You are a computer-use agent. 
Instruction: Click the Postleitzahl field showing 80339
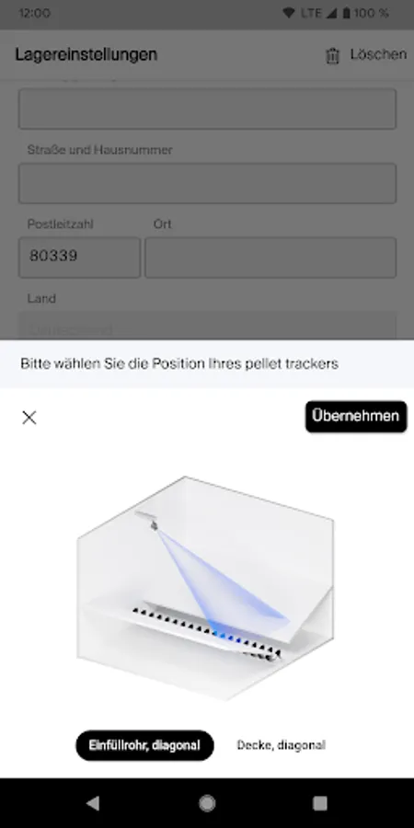(x=80, y=258)
